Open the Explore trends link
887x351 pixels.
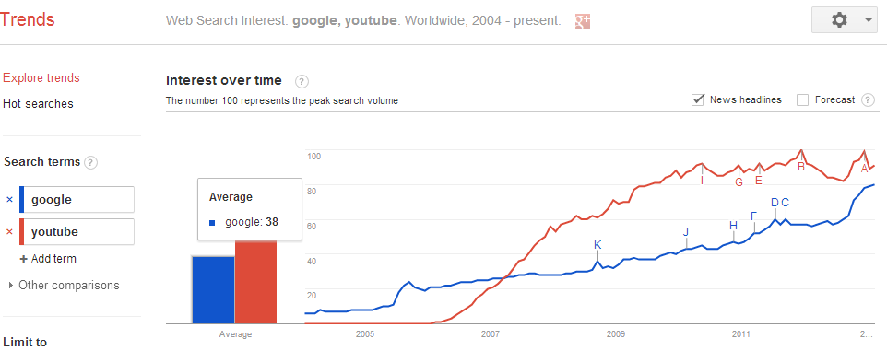pos(41,78)
